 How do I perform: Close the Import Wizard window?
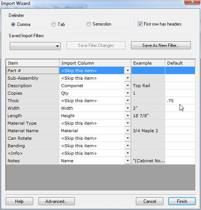point(192,2)
